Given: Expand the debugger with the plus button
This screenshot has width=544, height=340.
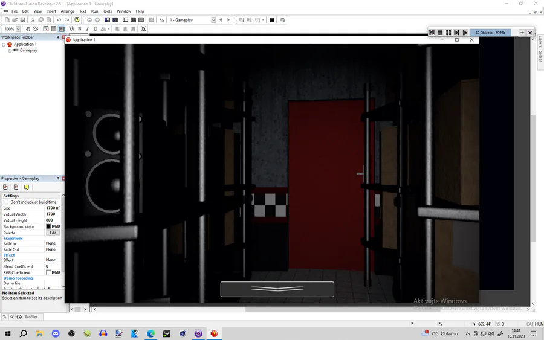Looking at the screenshot, I should (522, 33).
